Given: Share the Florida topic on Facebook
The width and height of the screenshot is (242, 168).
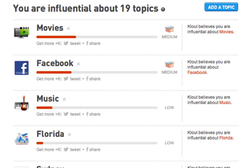Looking at the screenshot, I should 95,149.
